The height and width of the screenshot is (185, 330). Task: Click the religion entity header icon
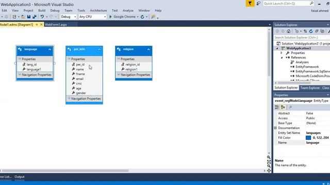tap(119, 49)
